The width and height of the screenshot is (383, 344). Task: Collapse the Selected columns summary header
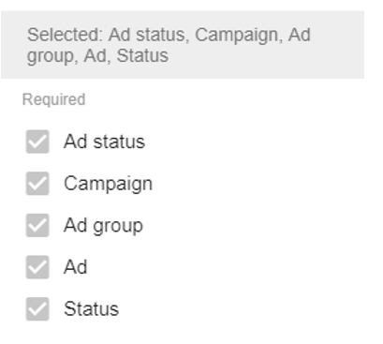point(183,45)
